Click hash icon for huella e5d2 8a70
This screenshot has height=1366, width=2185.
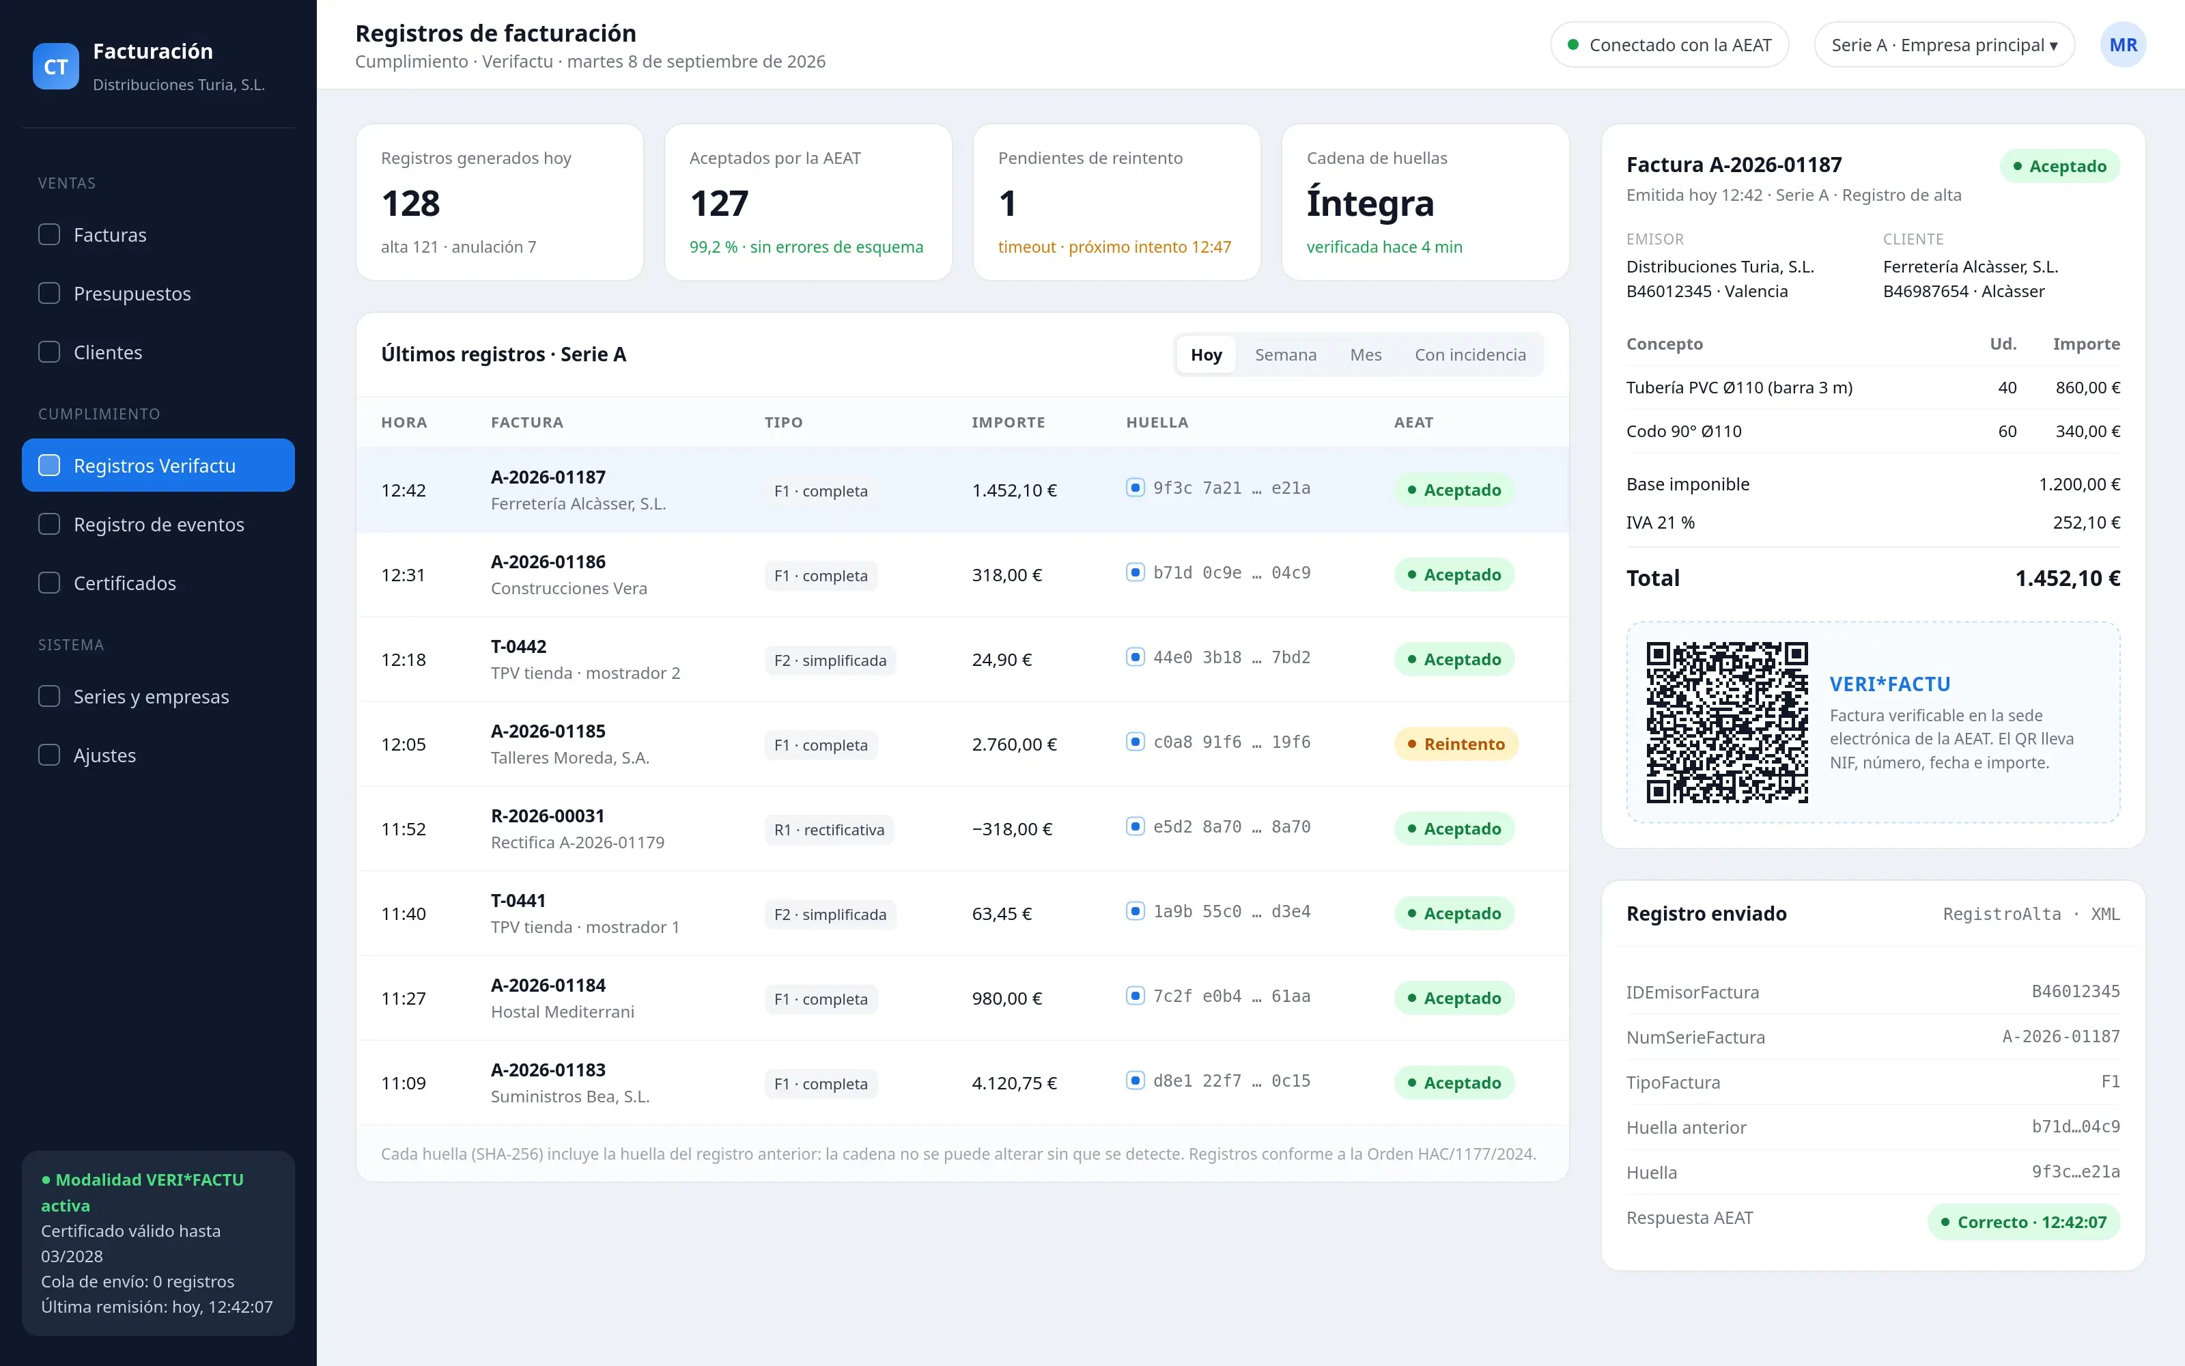pyautogui.click(x=1136, y=826)
